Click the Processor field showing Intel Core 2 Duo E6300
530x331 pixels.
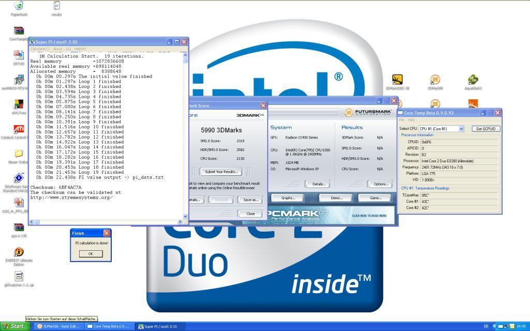tap(459, 161)
